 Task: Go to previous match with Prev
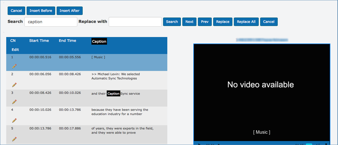(205, 22)
